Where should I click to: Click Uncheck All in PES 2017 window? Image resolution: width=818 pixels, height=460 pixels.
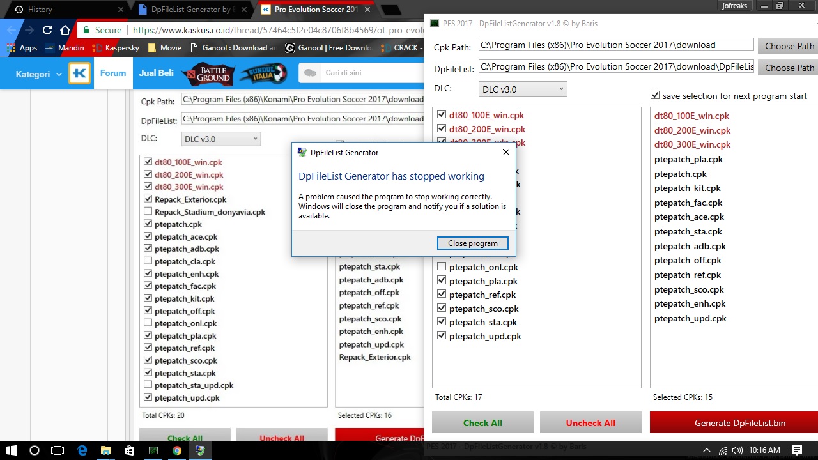click(x=590, y=423)
